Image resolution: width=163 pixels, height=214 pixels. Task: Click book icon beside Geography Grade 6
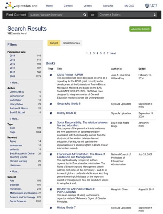(51, 104)
